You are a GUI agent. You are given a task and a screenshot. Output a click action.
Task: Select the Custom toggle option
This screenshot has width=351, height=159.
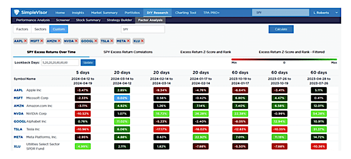click(x=59, y=29)
